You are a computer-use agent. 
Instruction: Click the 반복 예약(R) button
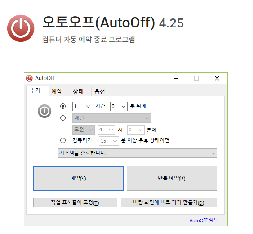pos(172,178)
